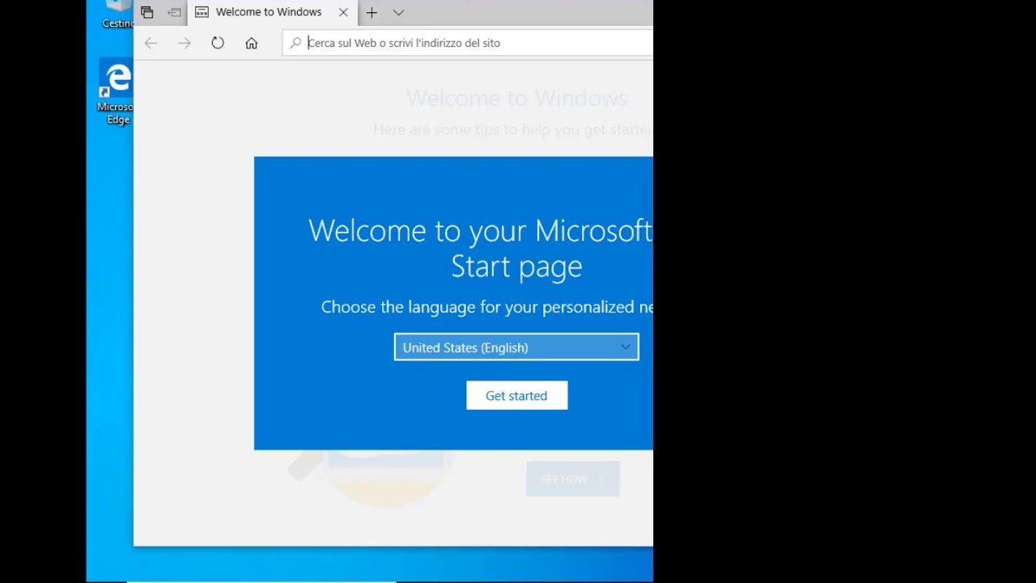Open a new tab with plus icon
Image resolution: width=1036 pixels, height=583 pixels.
tap(372, 12)
